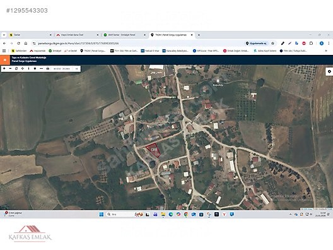The height and width of the screenshot is (250, 333).
Task: Close the Emlakjet Panel tab
Action: (145, 35)
